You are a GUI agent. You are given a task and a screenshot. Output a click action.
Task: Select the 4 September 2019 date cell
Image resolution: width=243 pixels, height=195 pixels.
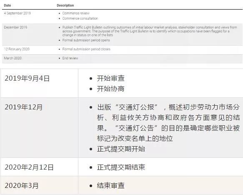[18, 13]
